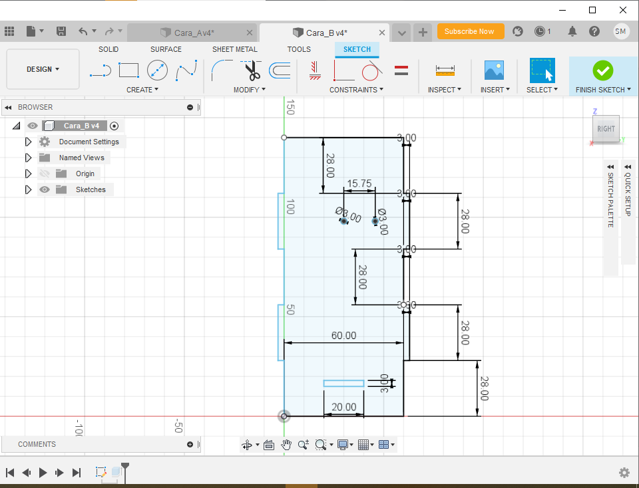This screenshot has width=639, height=488.
Task: Apply the Horizontal/Vertical constraint
Action: pos(315,70)
